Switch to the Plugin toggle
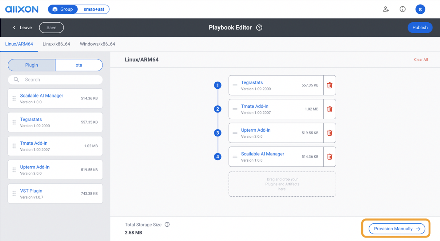 [32, 65]
